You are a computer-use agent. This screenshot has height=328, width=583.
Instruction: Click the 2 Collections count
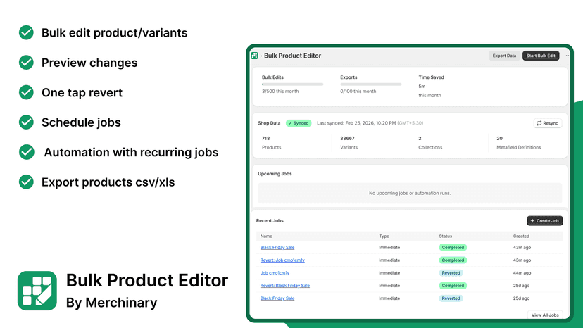click(420, 139)
